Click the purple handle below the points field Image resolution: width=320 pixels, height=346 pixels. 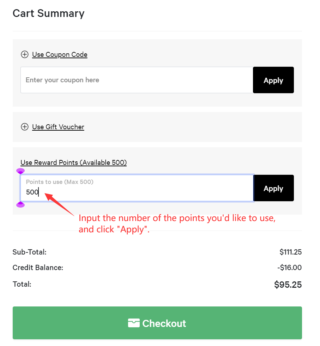tap(20, 204)
